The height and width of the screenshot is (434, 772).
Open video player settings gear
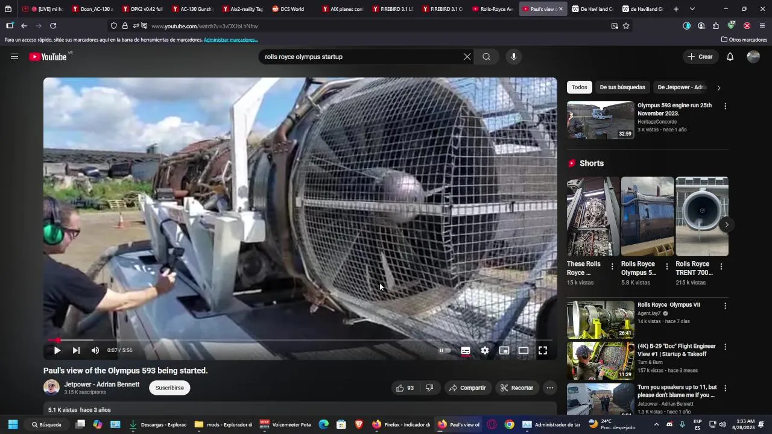(x=485, y=350)
